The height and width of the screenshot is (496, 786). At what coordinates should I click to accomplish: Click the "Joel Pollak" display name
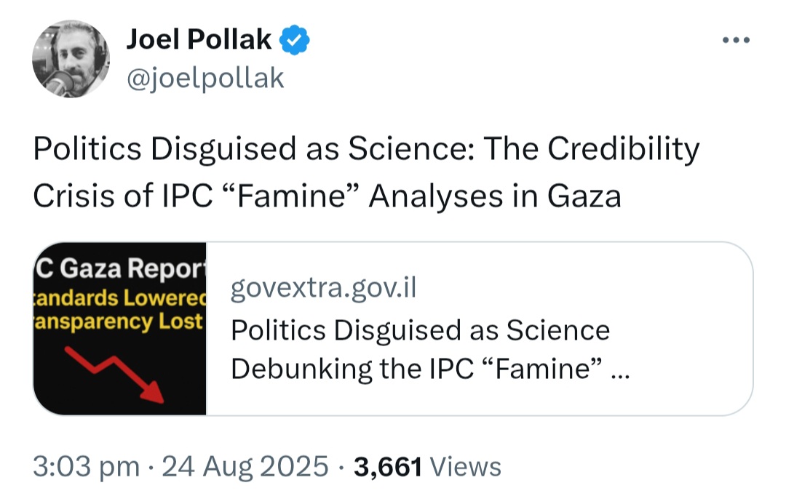pos(199,40)
